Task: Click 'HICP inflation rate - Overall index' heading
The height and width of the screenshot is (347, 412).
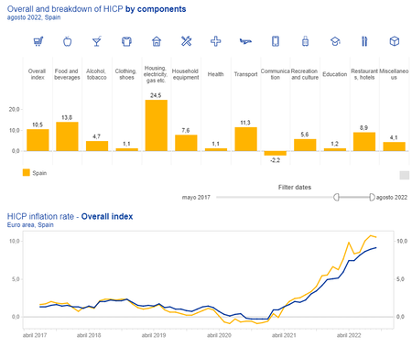Action: point(70,216)
